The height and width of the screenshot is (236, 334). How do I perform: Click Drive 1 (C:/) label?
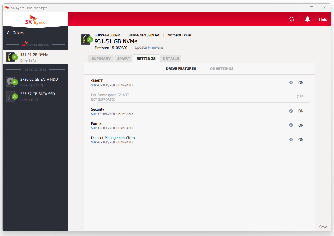[x=29, y=100]
